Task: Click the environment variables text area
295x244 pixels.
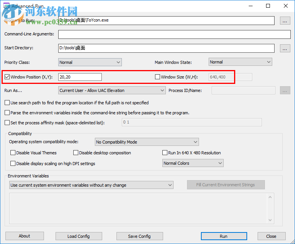Action: click(x=138, y=208)
